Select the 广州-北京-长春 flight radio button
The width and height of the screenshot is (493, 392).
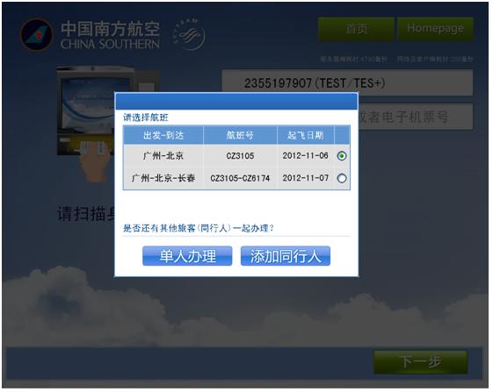(342, 178)
